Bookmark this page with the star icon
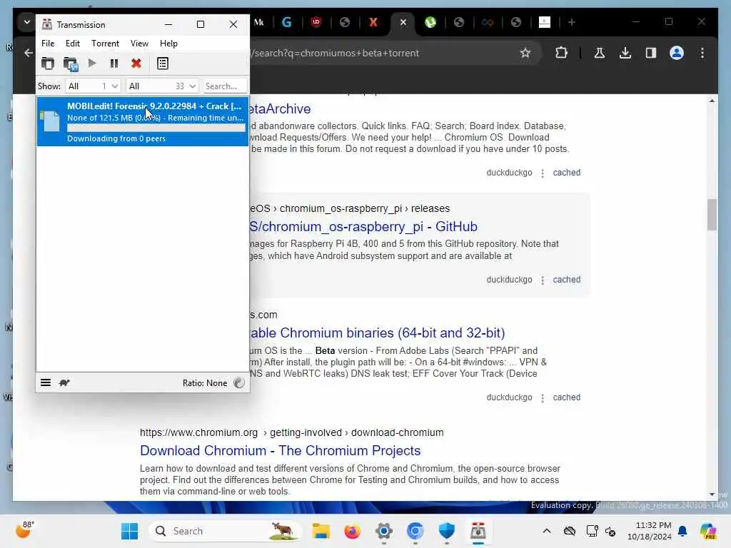The width and height of the screenshot is (731, 548). (x=525, y=53)
